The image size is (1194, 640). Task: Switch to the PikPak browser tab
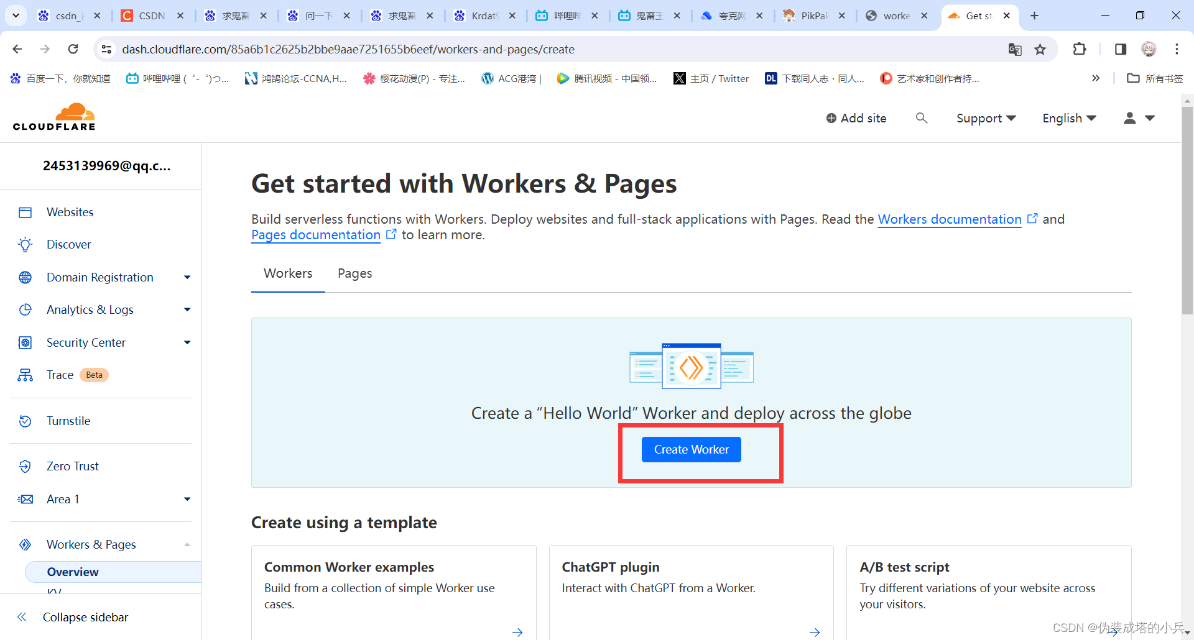pos(815,16)
